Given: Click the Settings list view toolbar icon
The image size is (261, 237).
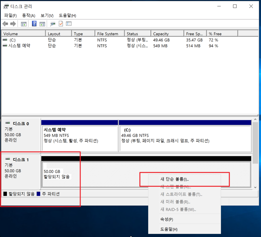Looking at the screenshot, I should click(x=69, y=24).
